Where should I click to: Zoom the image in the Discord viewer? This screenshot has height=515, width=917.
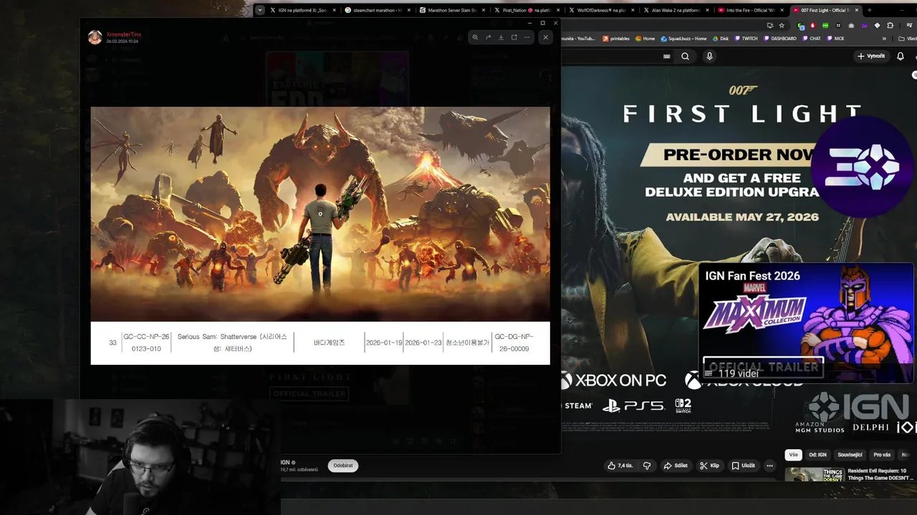coord(475,37)
